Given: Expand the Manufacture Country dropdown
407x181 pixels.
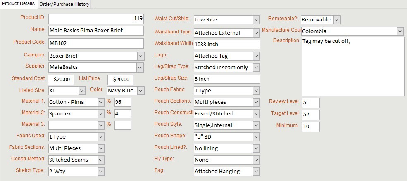Looking at the screenshot, I should click(x=400, y=31).
